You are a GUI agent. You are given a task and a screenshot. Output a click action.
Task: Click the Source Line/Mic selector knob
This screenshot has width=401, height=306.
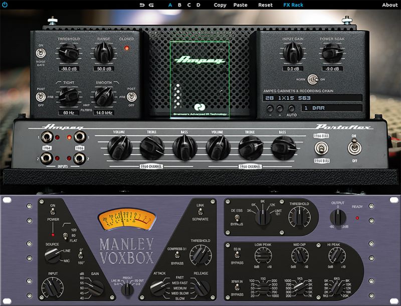click(52, 255)
